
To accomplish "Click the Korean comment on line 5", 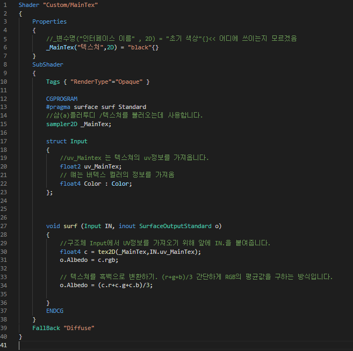I will [171, 39].
